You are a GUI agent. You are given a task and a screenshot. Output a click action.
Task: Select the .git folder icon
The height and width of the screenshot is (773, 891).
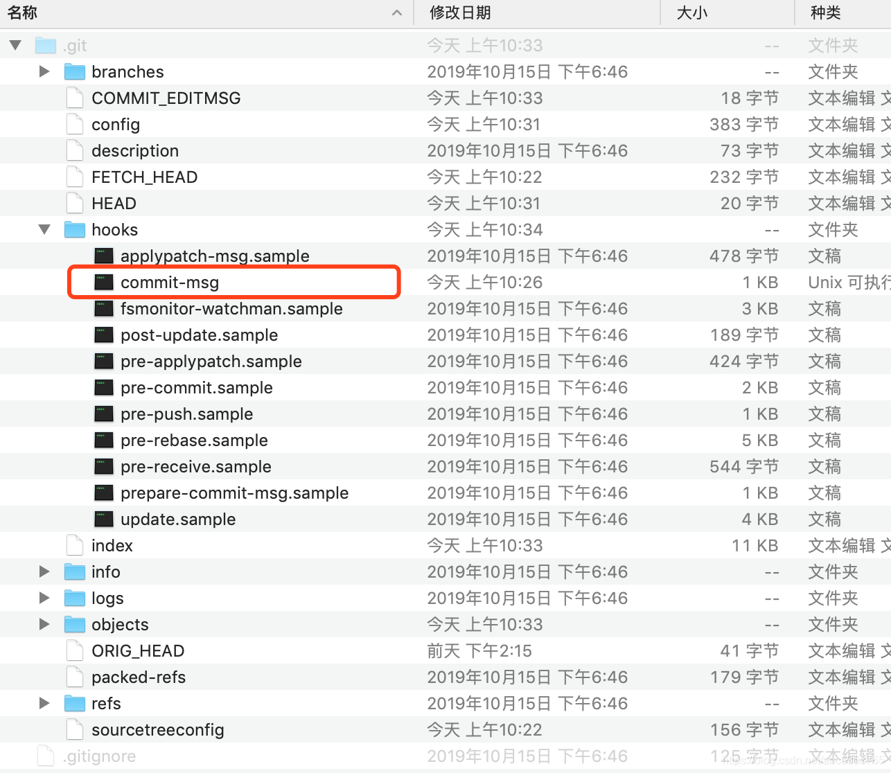coord(46,46)
